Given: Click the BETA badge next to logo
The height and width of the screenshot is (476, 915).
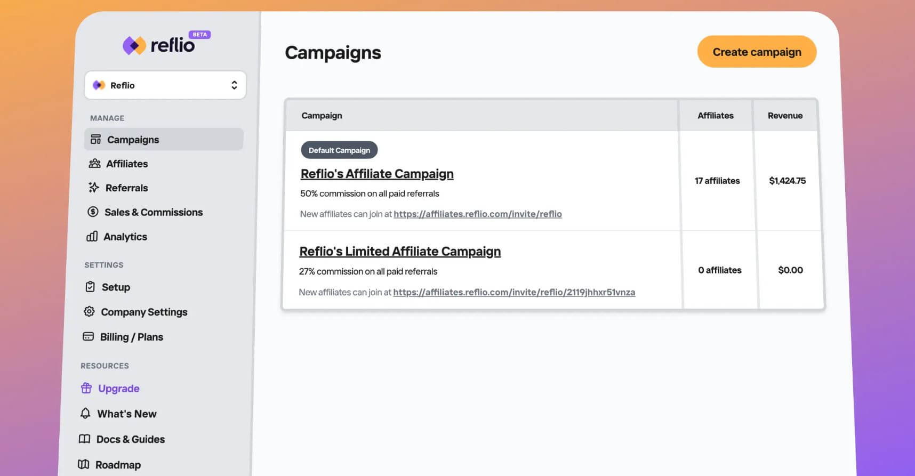Looking at the screenshot, I should pos(200,35).
